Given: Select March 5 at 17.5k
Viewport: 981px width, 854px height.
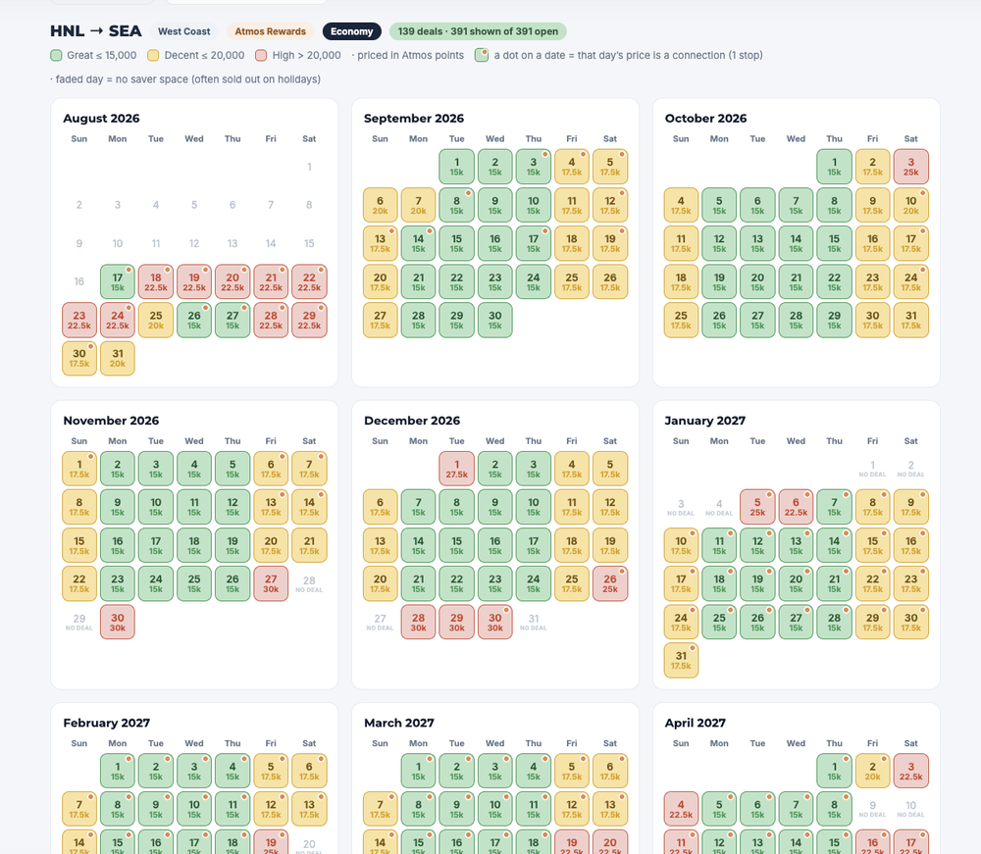Looking at the screenshot, I should click(572, 771).
